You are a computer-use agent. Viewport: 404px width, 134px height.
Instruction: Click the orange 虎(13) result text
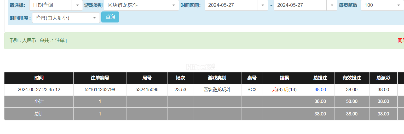[x=290, y=90]
